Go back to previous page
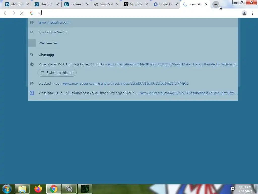Image resolution: width=258 pixels, height=194 pixels. click(x=6, y=13)
